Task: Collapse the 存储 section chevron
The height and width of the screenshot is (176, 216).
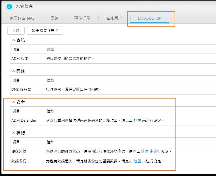Action: pyautogui.click(x=14, y=133)
